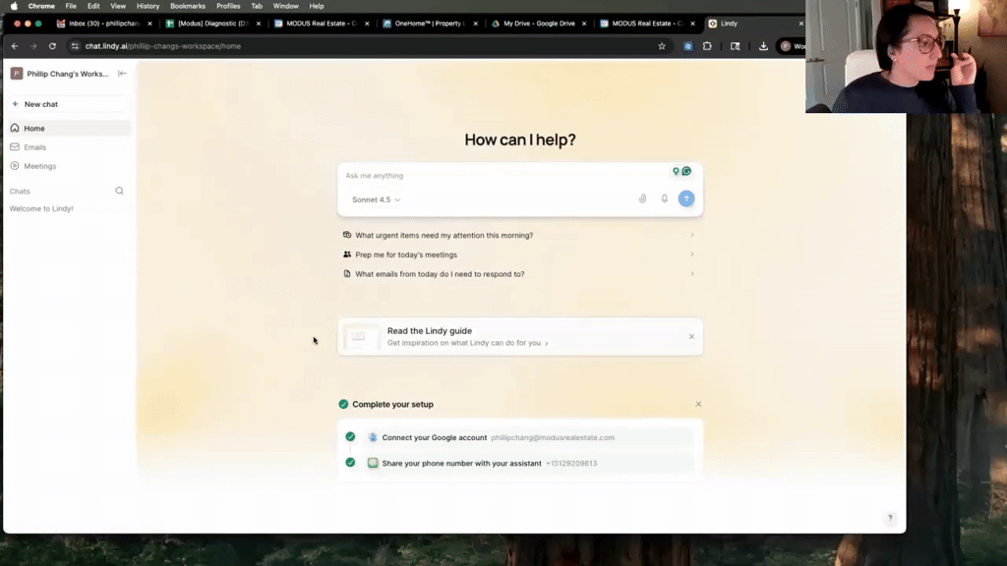Click the Ask me anything input field
The image size is (1007, 566).
(x=502, y=176)
